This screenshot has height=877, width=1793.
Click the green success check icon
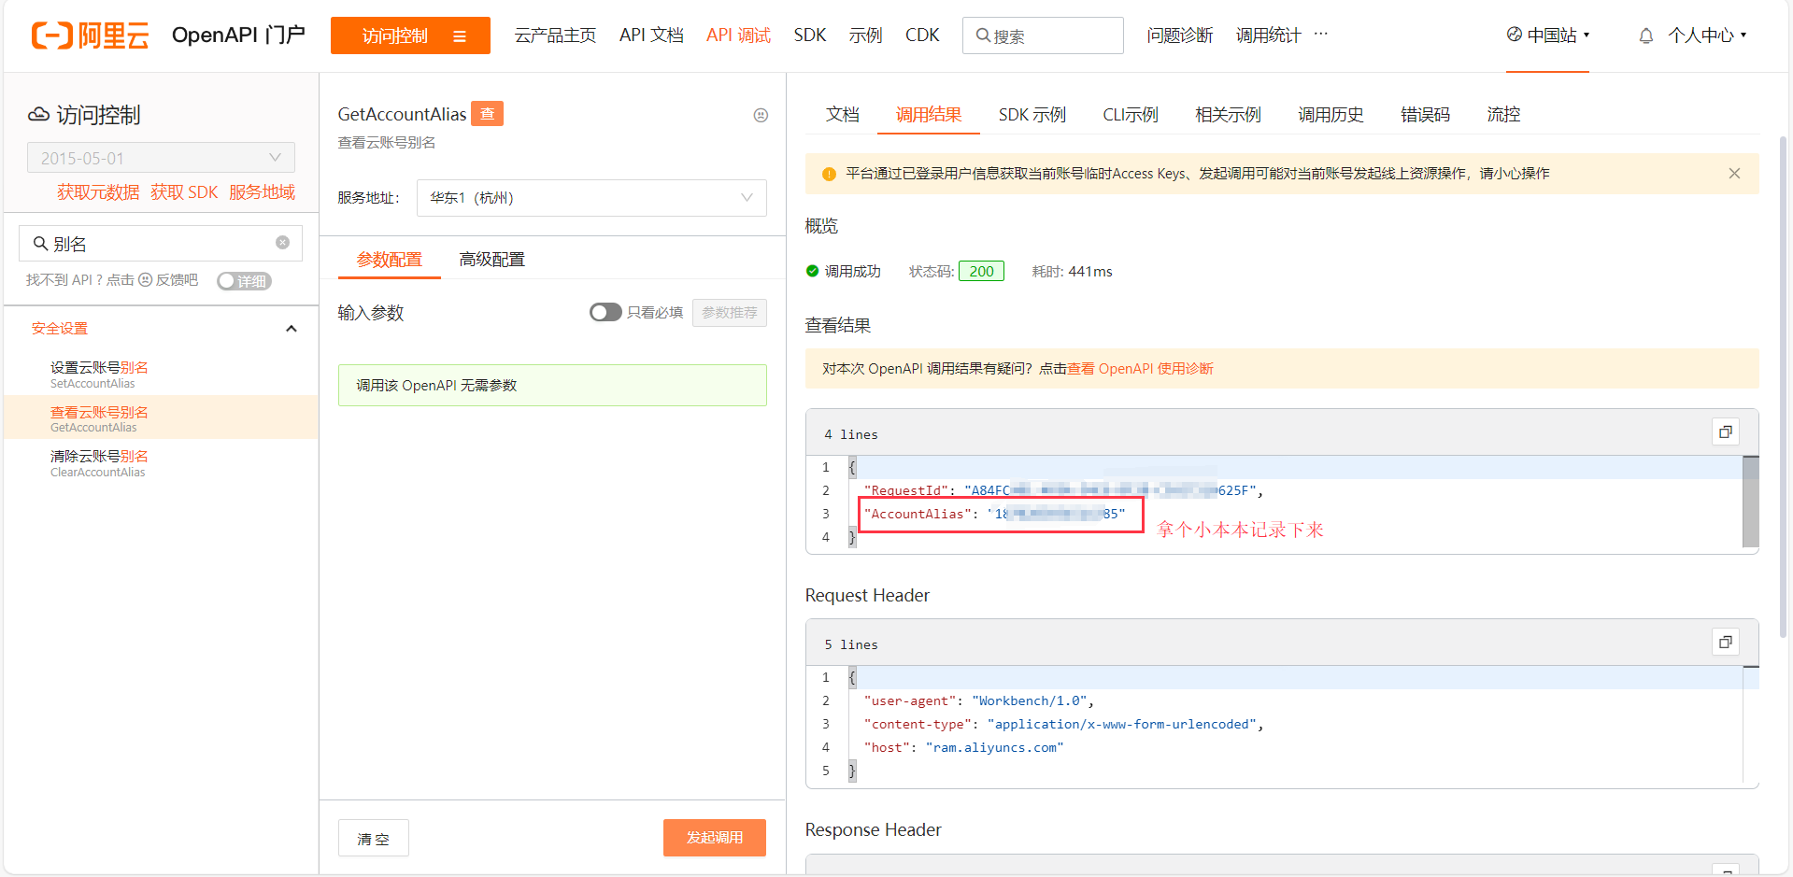point(812,271)
